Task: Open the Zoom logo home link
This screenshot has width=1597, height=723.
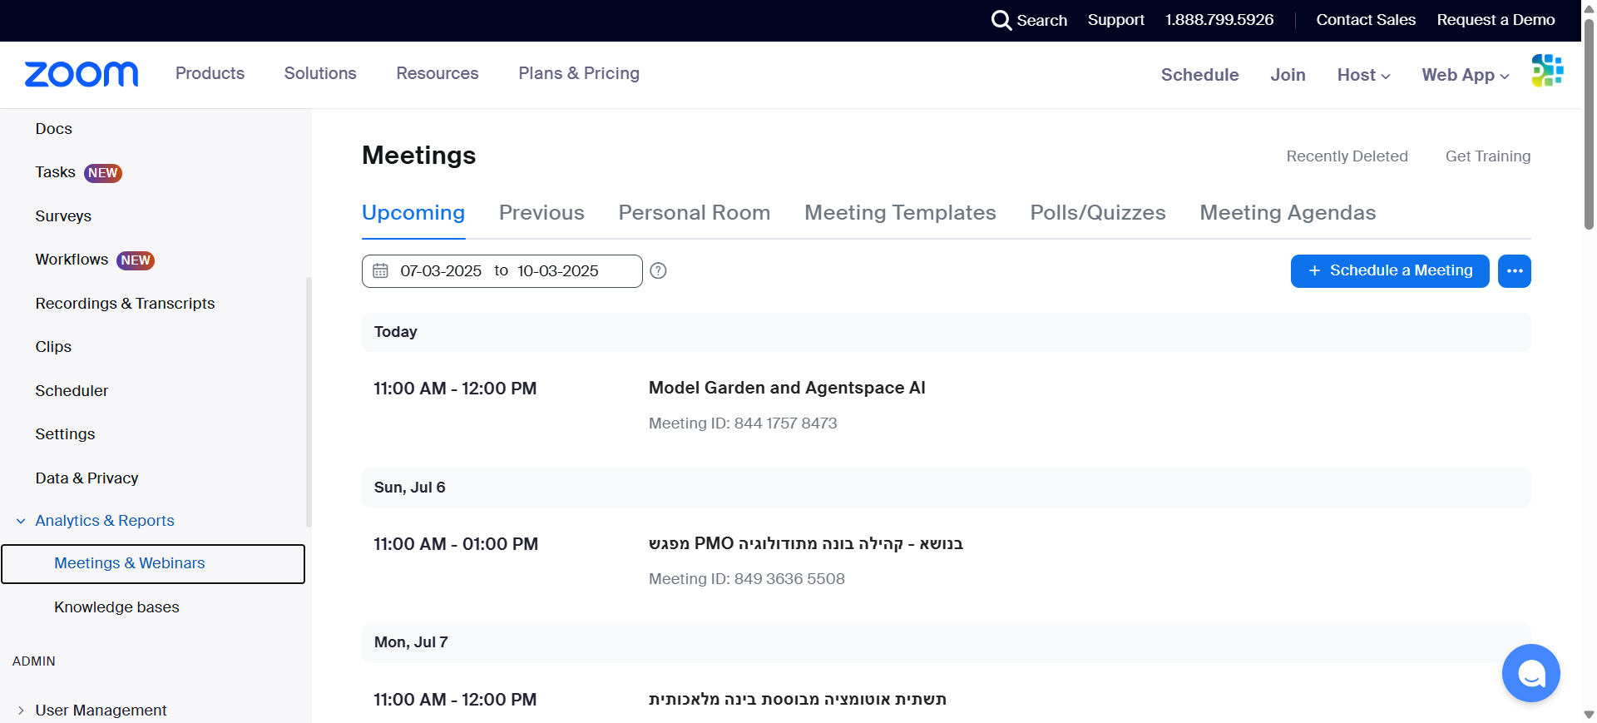Action: (x=82, y=74)
